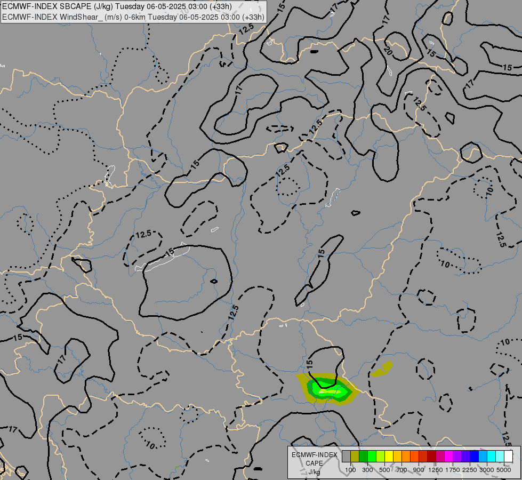The image size is (522, 480).
Task: Select the bright green CAPE legend swatch
Action: click(372, 457)
